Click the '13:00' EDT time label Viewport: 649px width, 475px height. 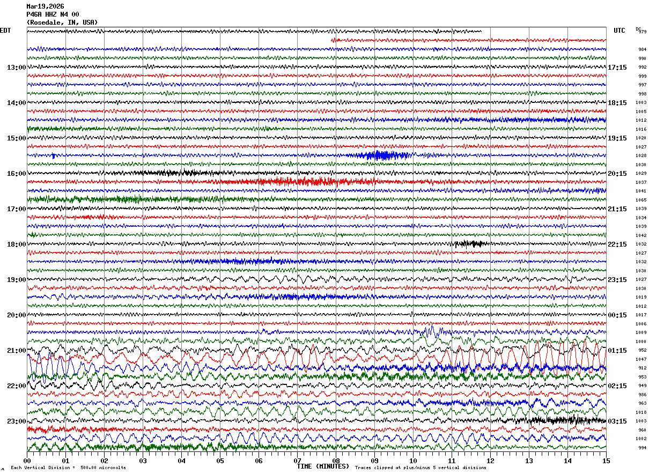pyautogui.click(x=17, y=68)
